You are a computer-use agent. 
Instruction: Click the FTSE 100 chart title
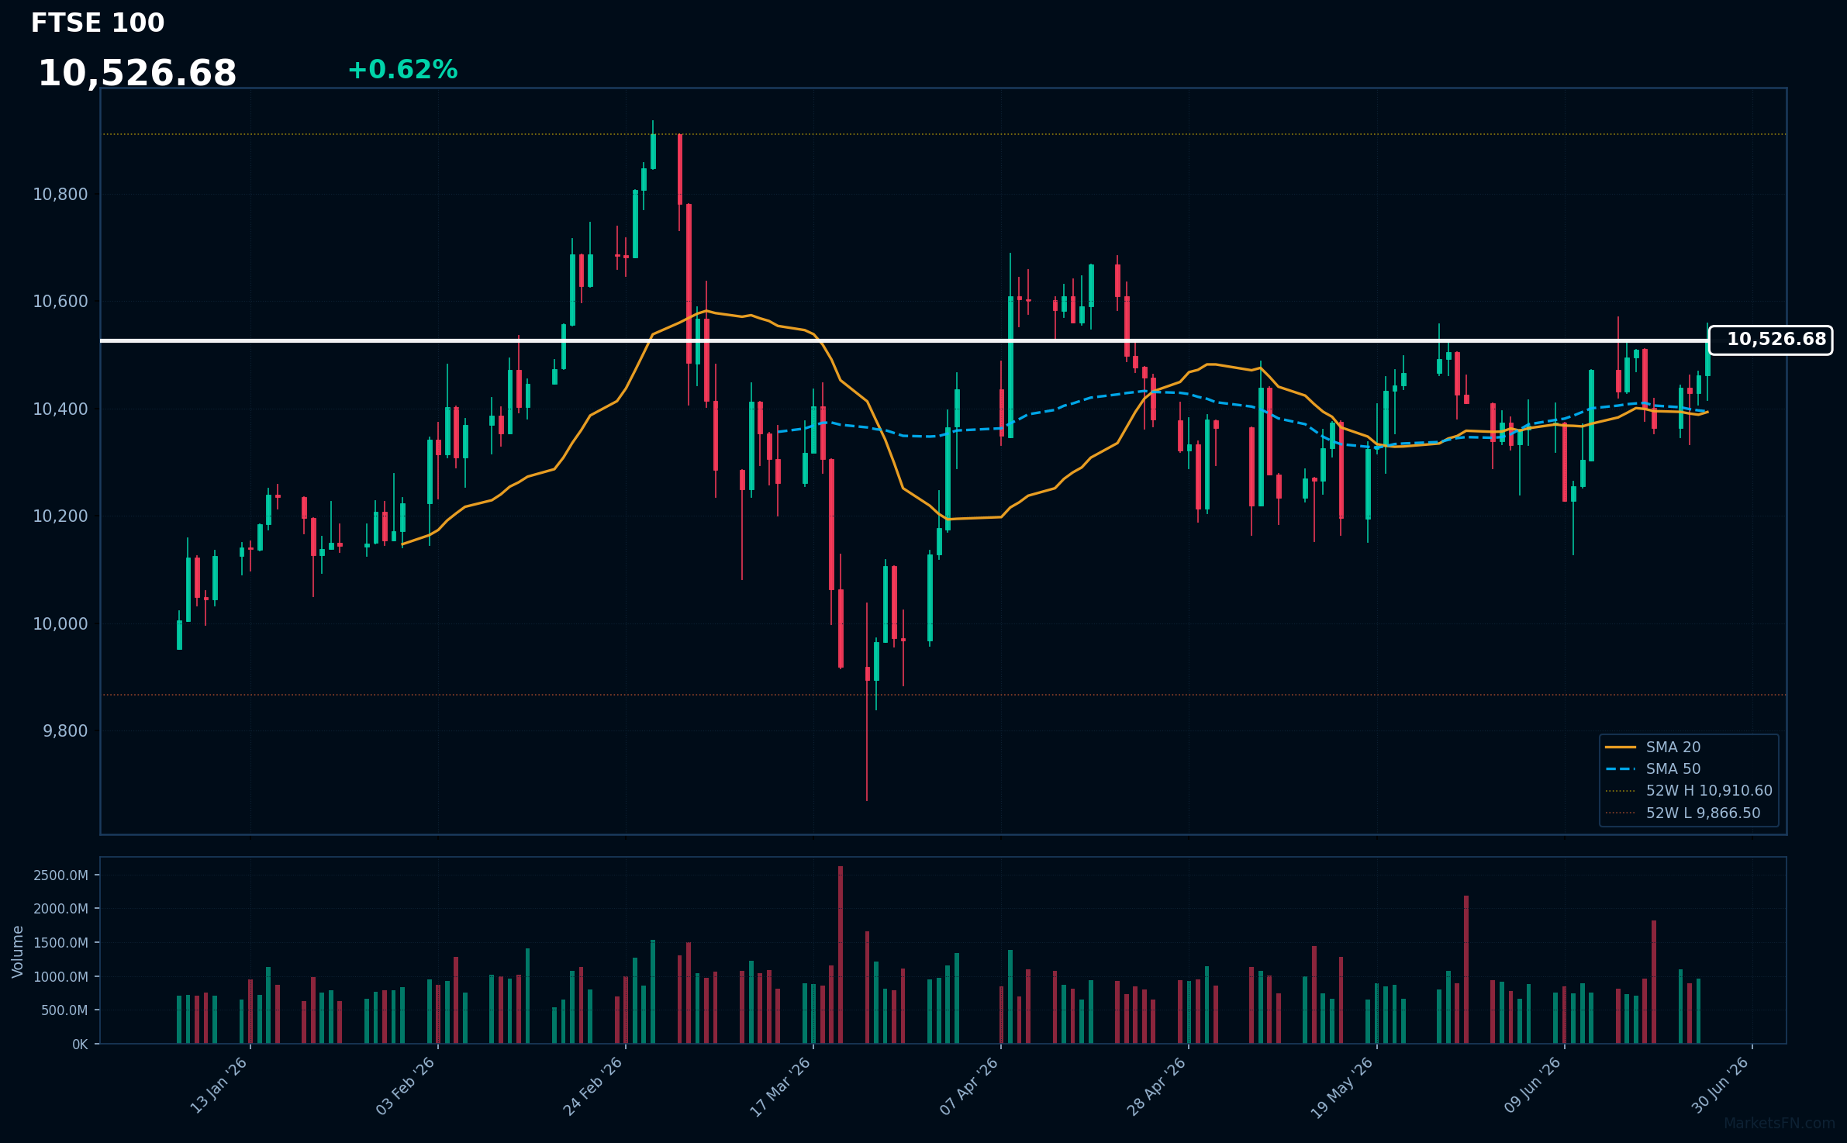point(98,23)
